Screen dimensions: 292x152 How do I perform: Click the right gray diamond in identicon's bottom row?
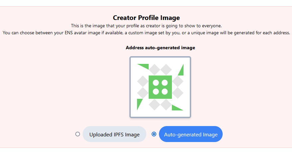point(166,104)
